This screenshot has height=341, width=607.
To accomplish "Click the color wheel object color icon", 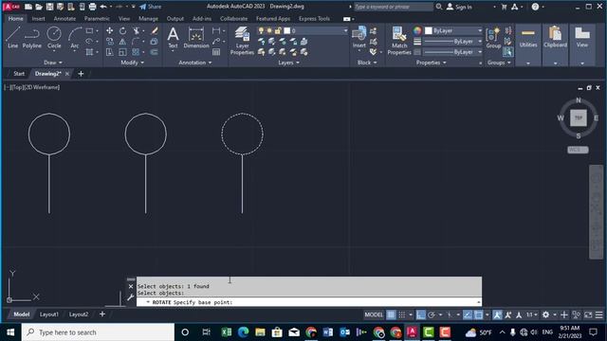I will coord(417,30).
